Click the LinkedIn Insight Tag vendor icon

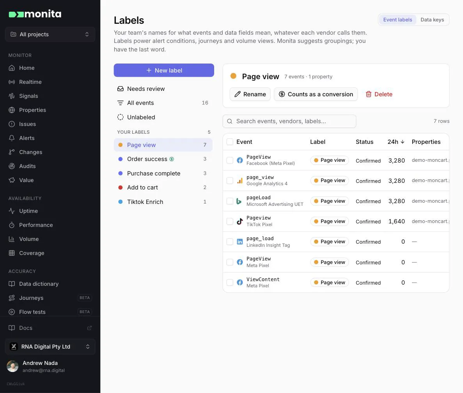[240, 242]
